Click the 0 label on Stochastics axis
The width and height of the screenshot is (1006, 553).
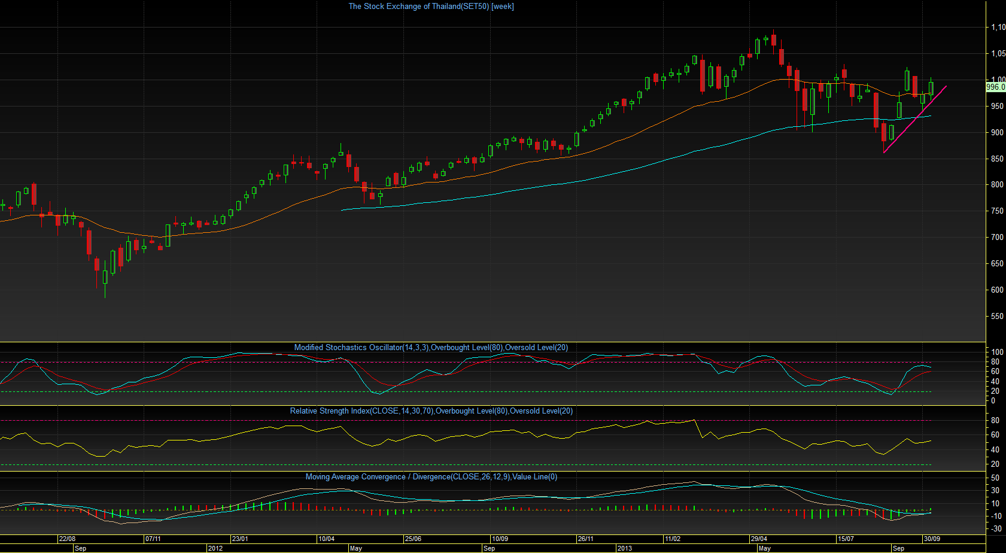click(x=993, y=401)
